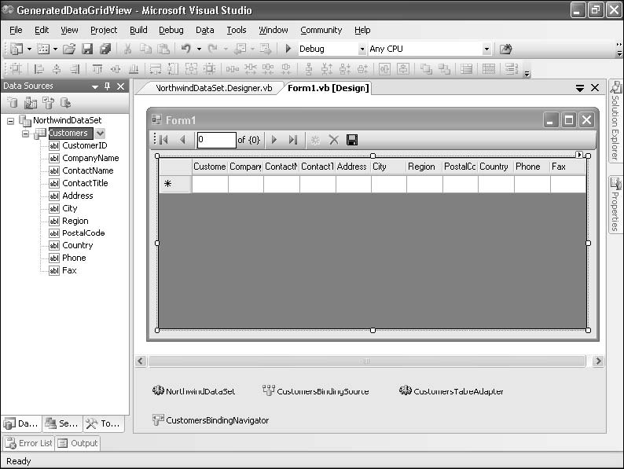
Task: Click the Save icon in the binding navigator
Action: (352, 140)
